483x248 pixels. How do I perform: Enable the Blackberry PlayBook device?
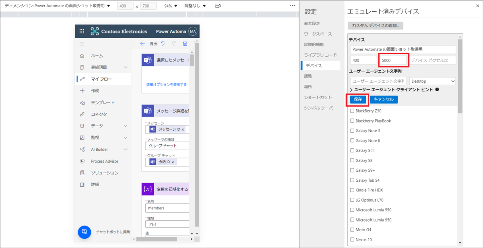[352, 121]
